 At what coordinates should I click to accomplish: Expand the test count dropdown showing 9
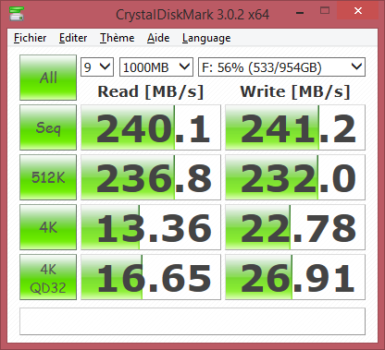tap(97, 66)
